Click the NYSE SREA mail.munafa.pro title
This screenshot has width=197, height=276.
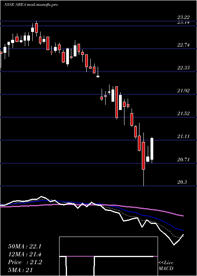pos(31,5)
